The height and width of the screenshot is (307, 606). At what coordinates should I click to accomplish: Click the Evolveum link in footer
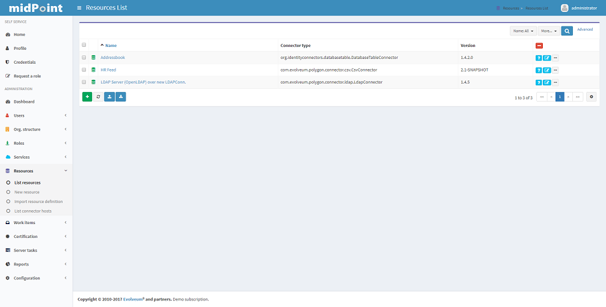133,299
